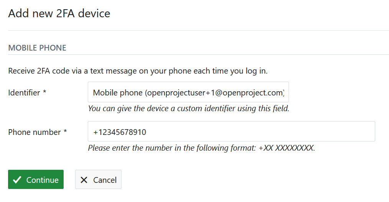Click the required asterisk next to Phone number
Screen dimensions: 389x202
tap(65, 132)
